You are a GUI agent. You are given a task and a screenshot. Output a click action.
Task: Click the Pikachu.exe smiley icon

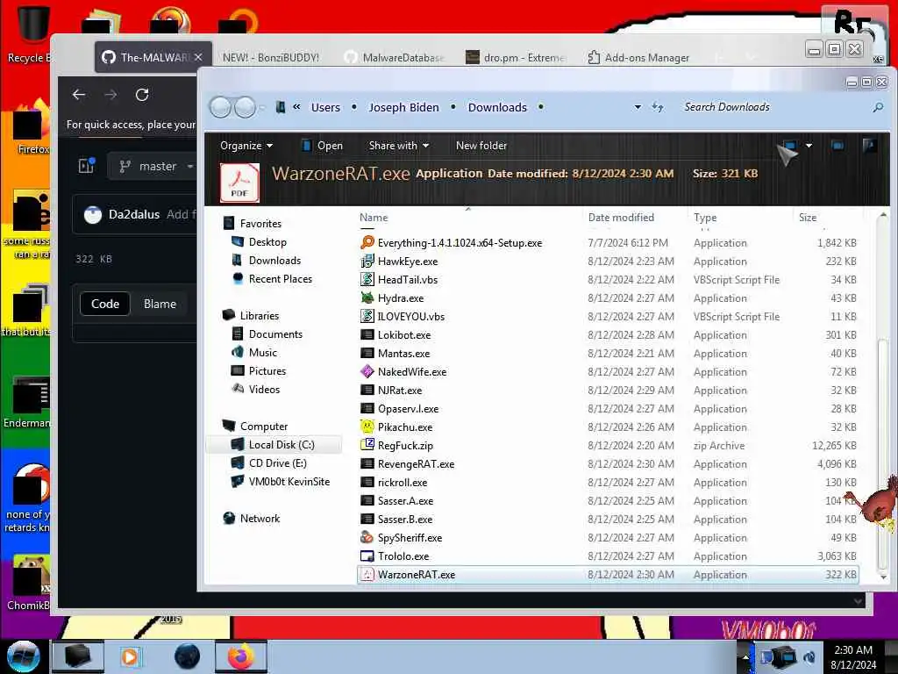(x=367, y=427)
